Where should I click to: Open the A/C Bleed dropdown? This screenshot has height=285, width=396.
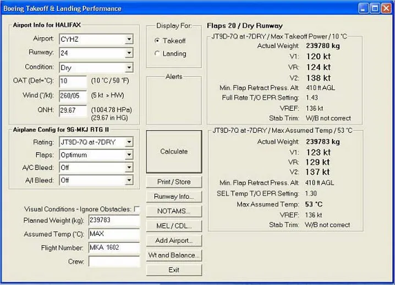(129, 167)
